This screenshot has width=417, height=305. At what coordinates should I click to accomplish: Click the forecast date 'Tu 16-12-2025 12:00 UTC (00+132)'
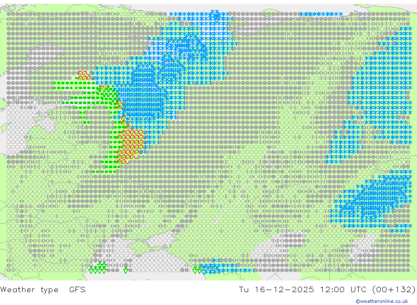pos(327,289)
